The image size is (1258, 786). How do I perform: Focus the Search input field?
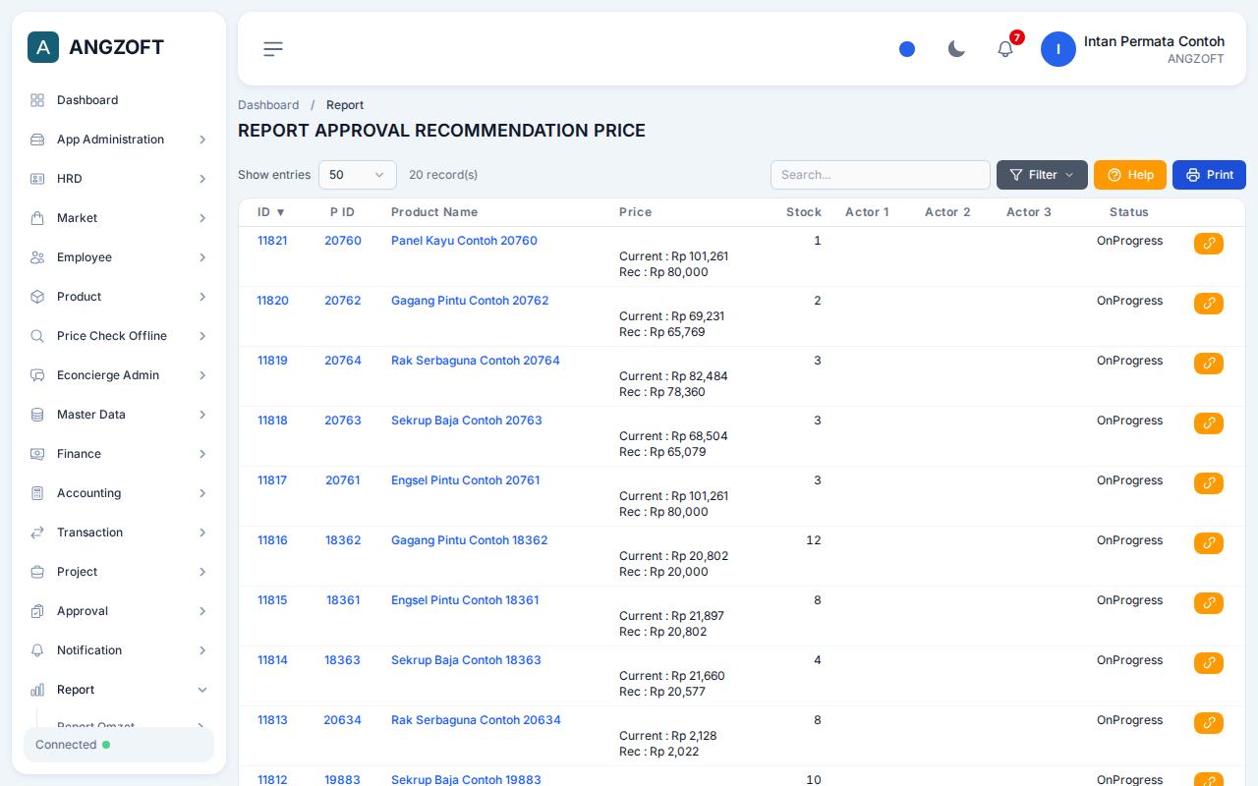pyautogui.click(x=881, y=175)
